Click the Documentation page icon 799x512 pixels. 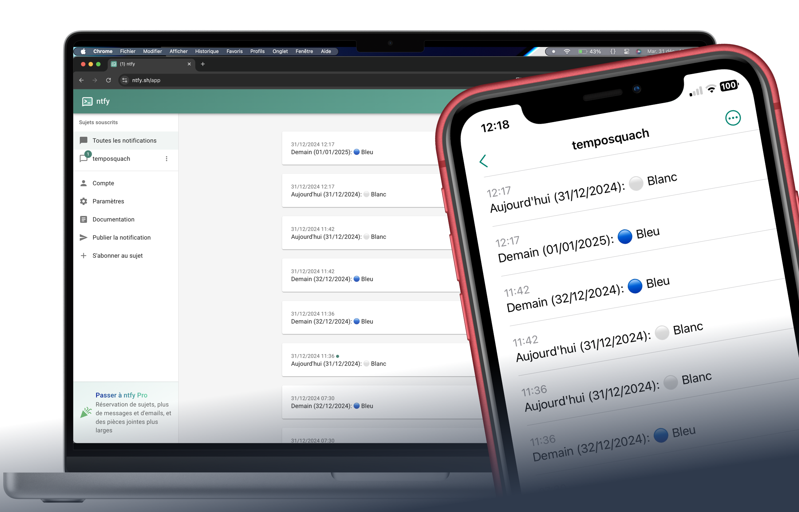click(x=83, y=219)
